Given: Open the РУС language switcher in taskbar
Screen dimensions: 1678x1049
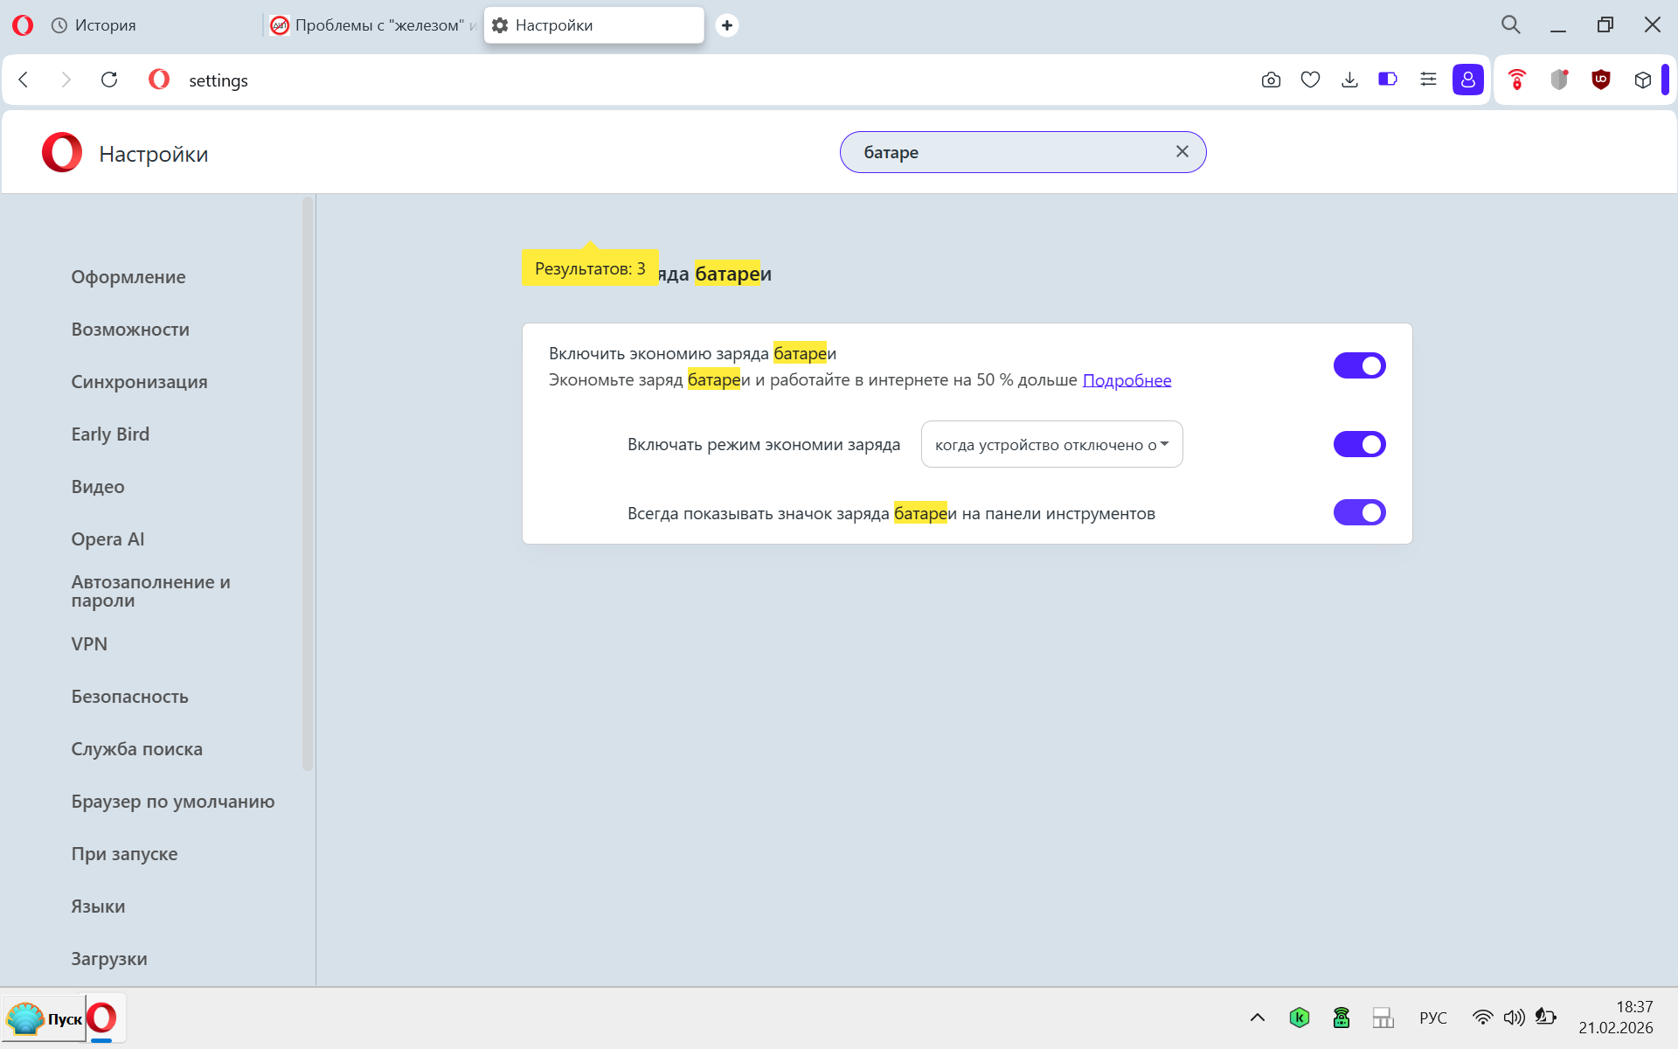Looking at the screenshot, I should [x=1432, y=1018].
